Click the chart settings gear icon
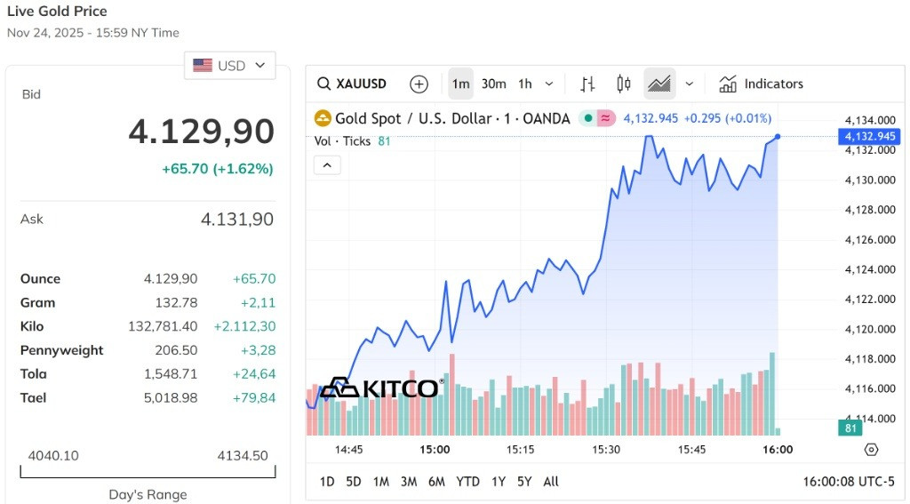The height and width of the screenshot is (504, 910). pyautogui.click(x=871, y=450)
